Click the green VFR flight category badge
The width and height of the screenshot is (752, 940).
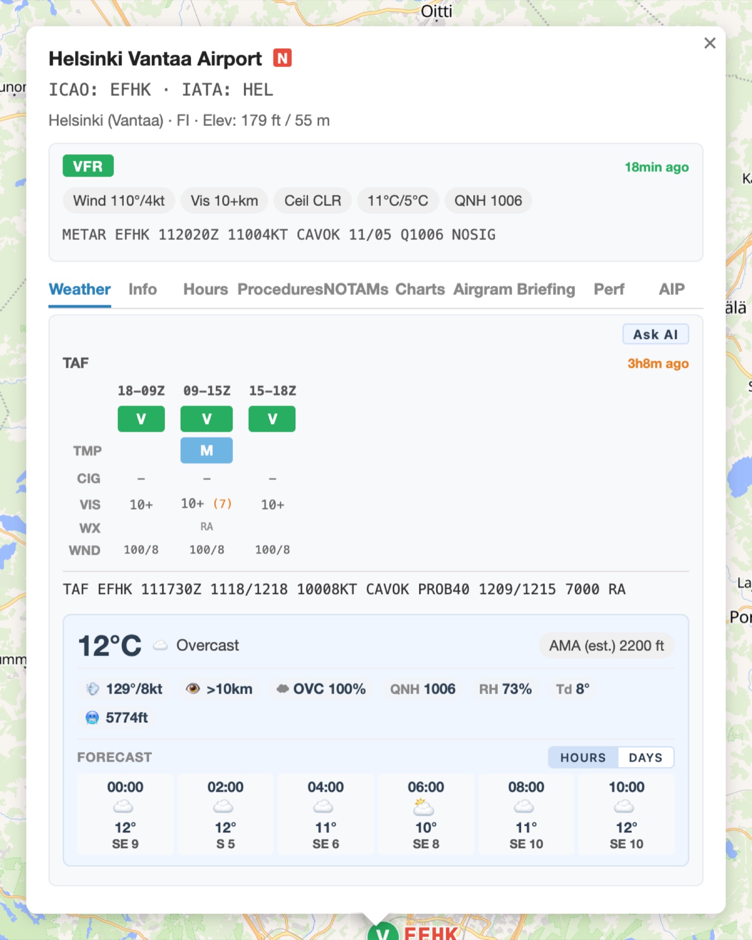(88, 166)
